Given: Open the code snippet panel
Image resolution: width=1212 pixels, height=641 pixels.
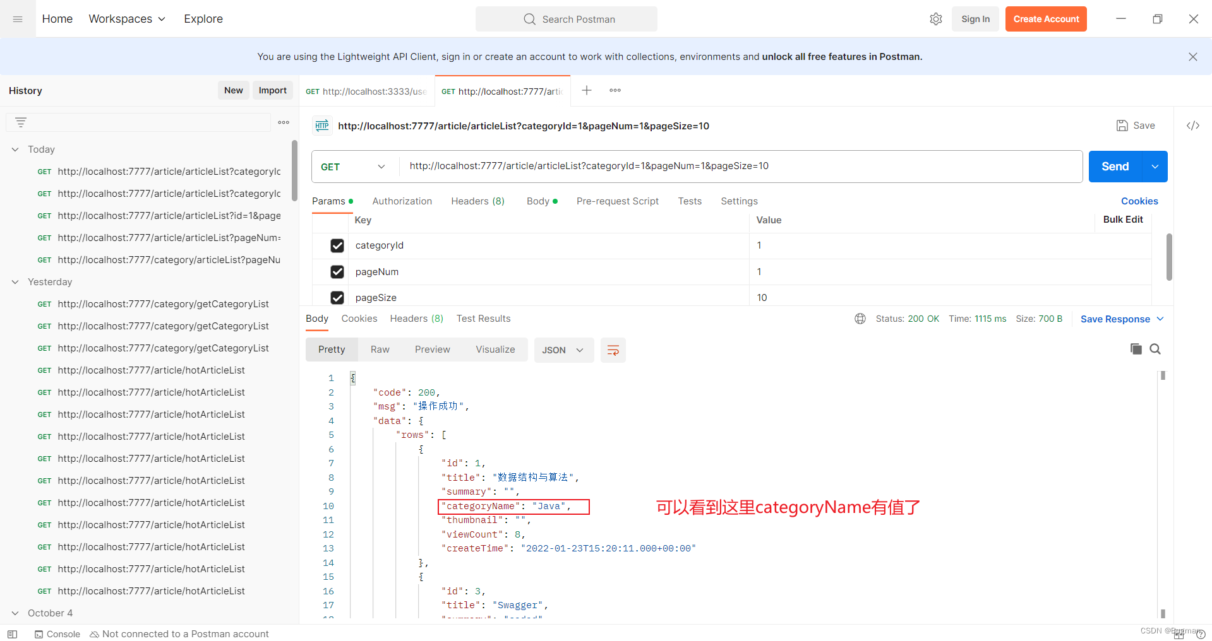Looking at the screenshot, I should click(1193, 126).
